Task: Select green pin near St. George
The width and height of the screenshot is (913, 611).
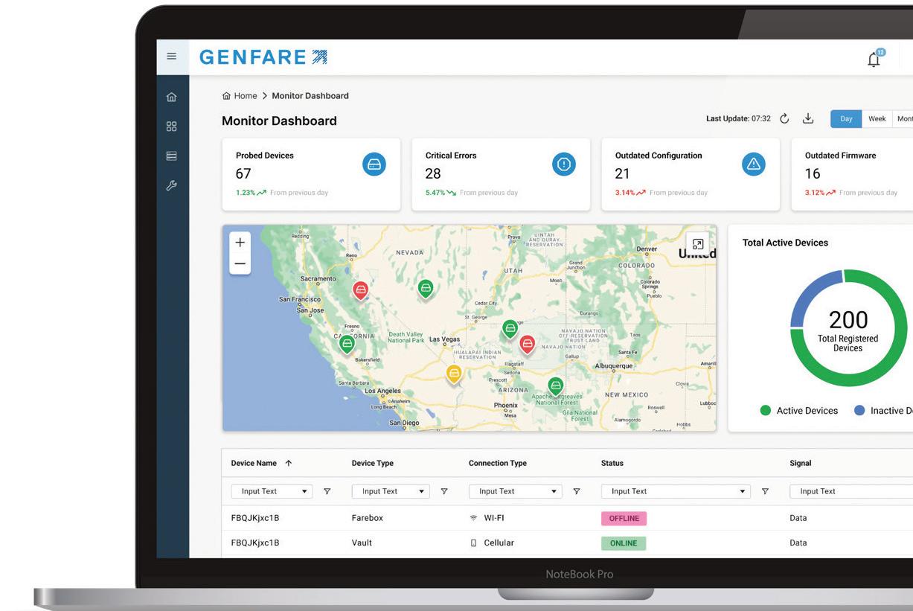Action: [510, 328]
